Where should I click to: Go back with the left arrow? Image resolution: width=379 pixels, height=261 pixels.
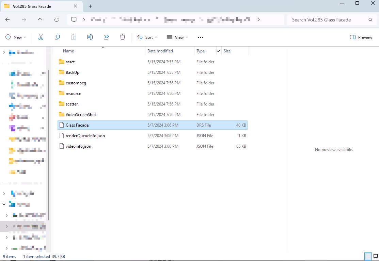7,20
